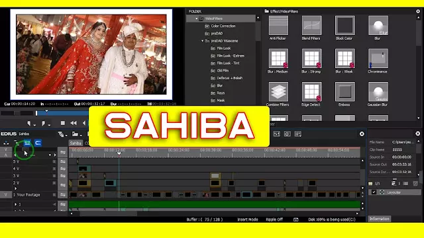Select the Edge Detect effect icon
424x238 pixels.
coord(311,91)
